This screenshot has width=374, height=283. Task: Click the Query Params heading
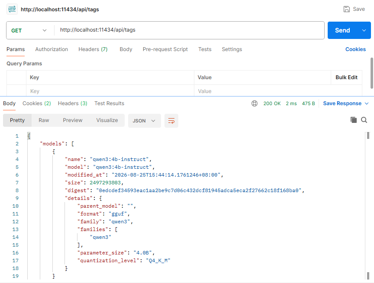(24, 64)
